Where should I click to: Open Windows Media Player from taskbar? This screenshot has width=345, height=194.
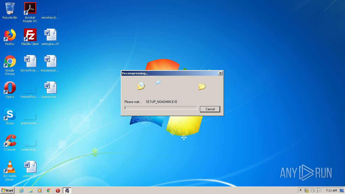point(40,190)
